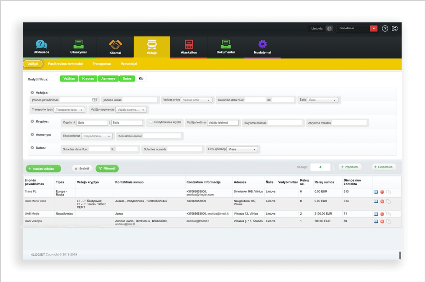This screenshot has height=282, width=425.
Task: Click the help question mark icon
Action: tap(385, 29)
